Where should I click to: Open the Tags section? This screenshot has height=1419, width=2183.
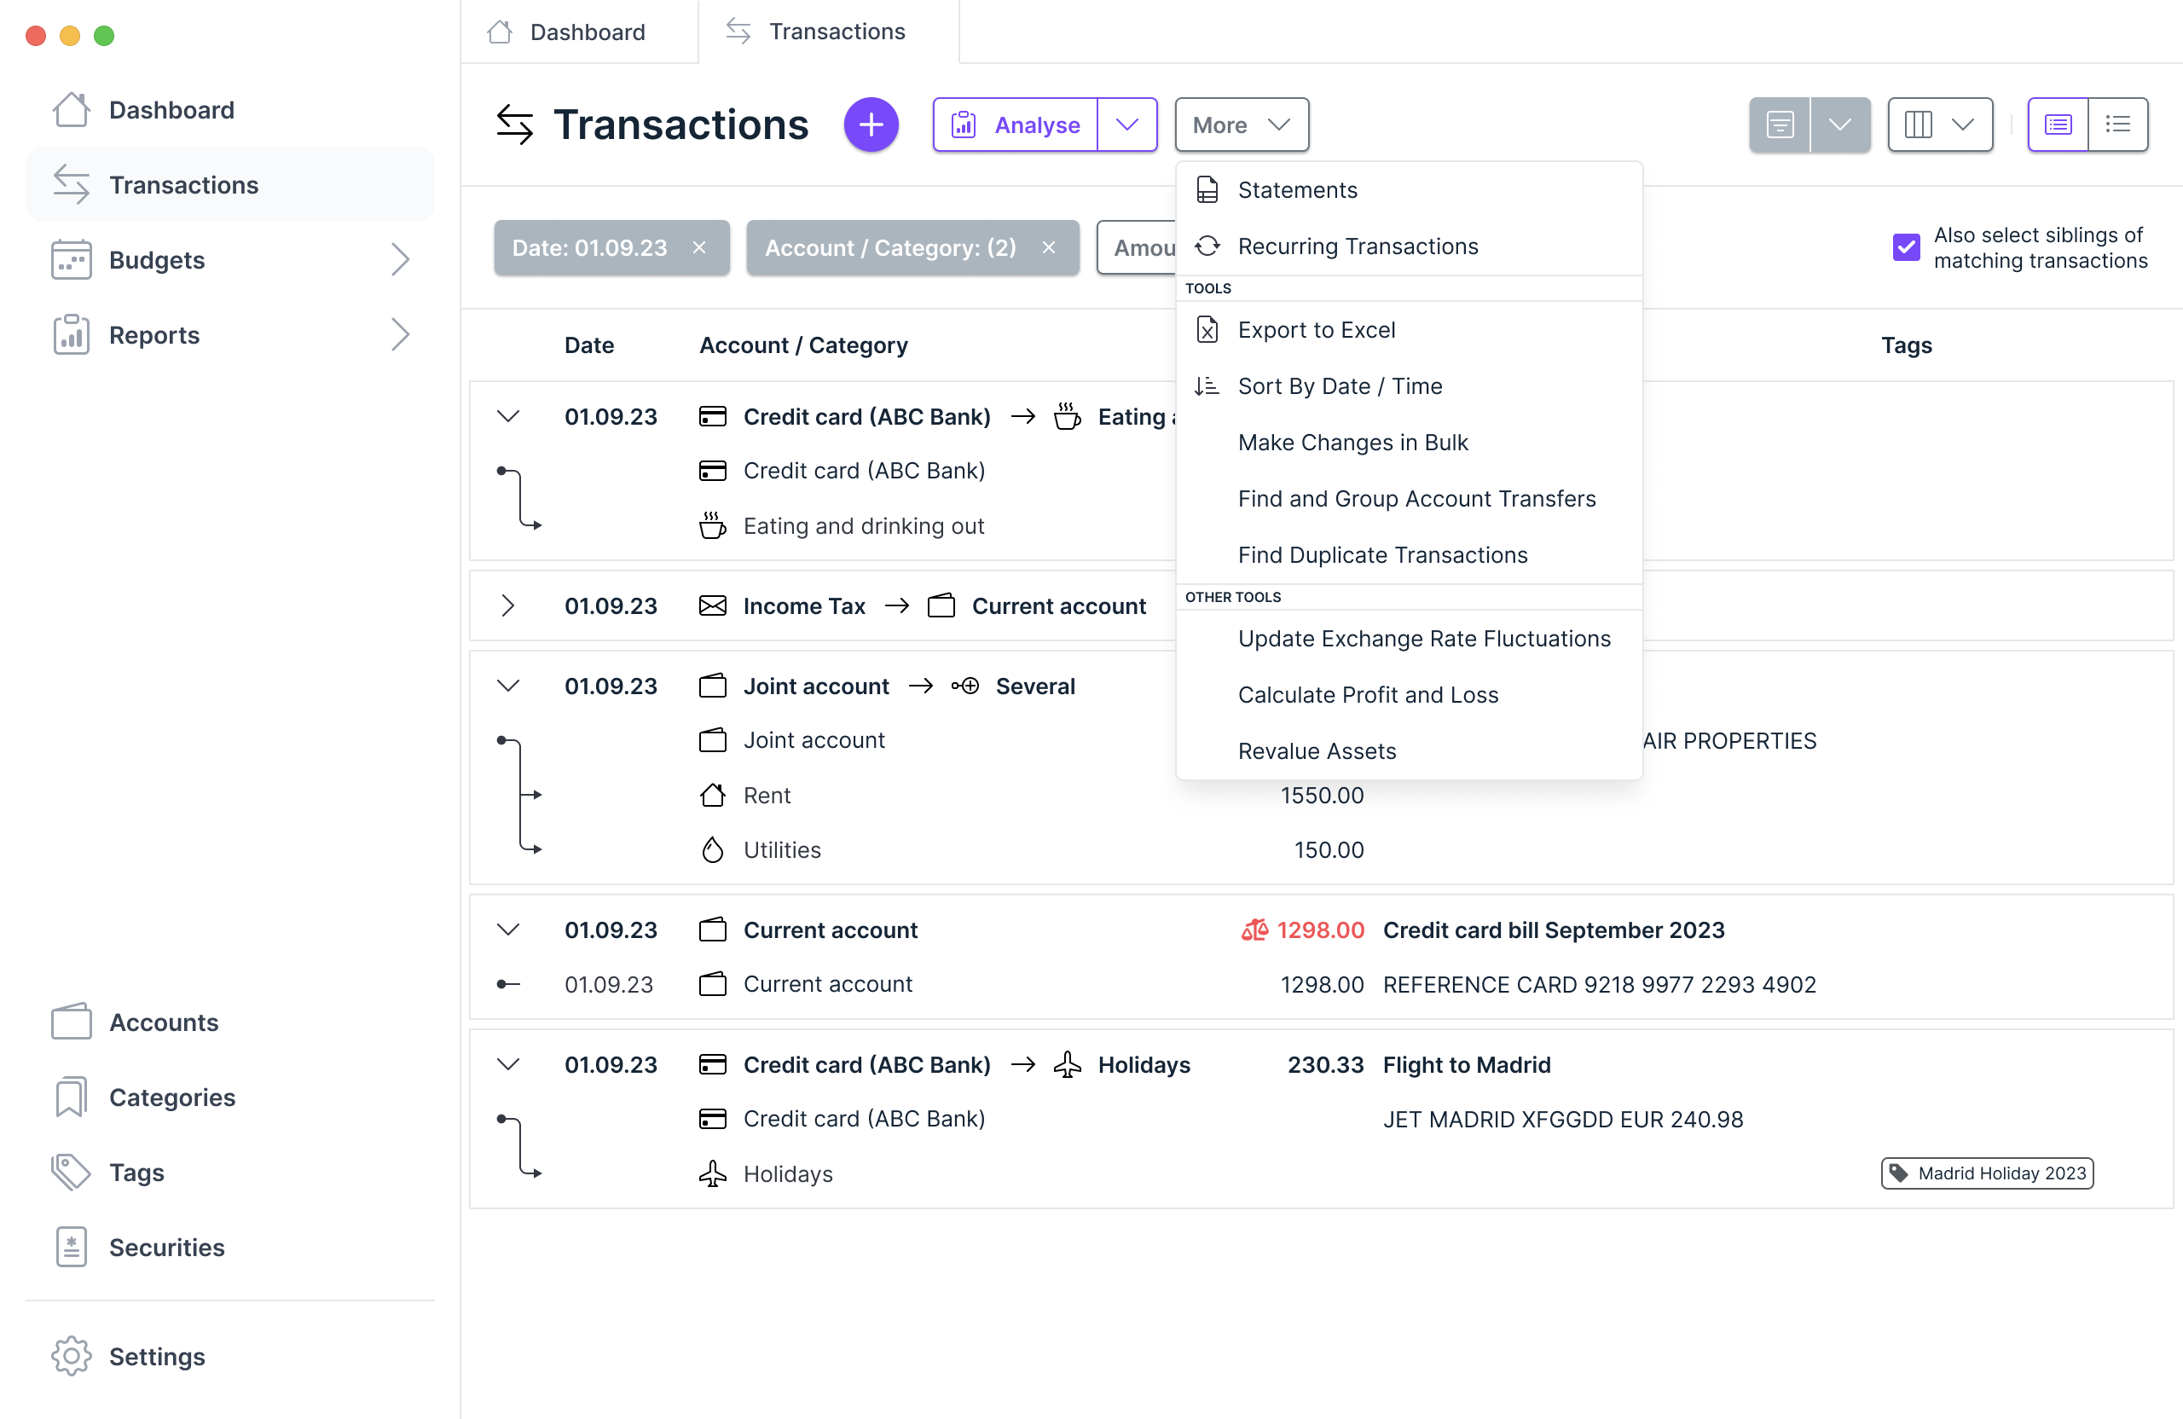coord(136,1173)
